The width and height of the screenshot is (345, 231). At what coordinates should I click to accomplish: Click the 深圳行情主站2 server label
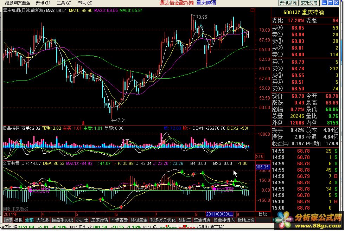(211, 227)
